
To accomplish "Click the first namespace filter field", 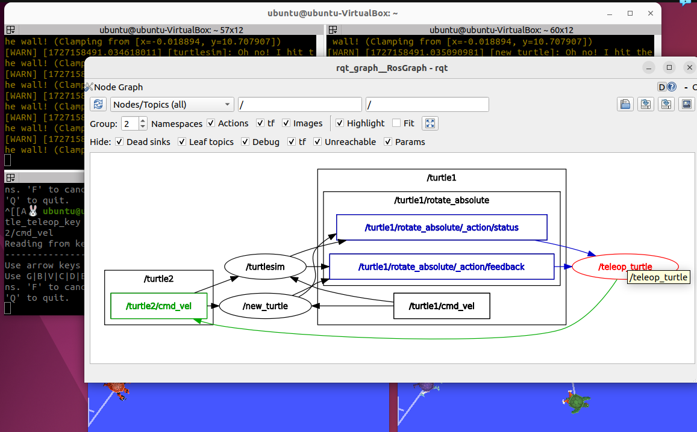I will [300, 104].
